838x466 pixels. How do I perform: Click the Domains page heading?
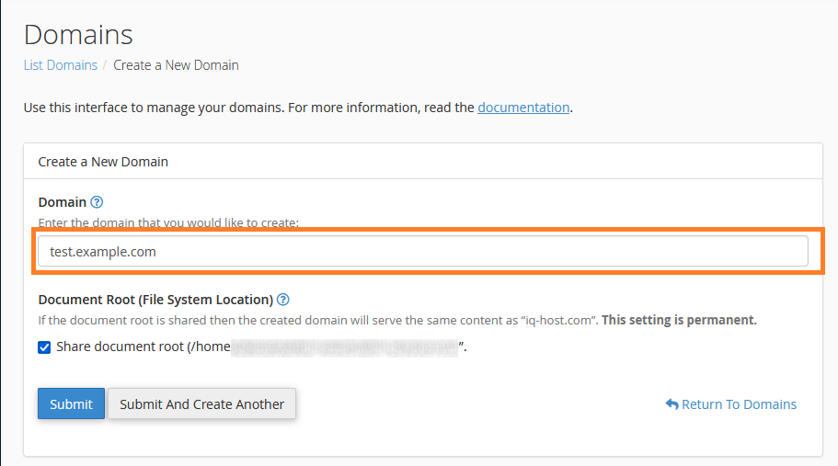[78, 35]
